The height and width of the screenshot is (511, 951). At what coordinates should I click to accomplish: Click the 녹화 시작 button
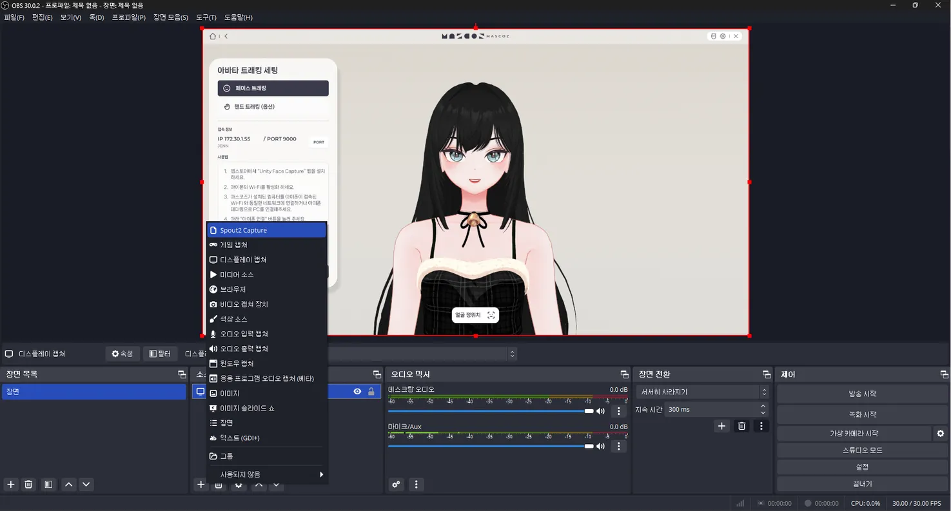pyautogui.click(x=861, y=414)
